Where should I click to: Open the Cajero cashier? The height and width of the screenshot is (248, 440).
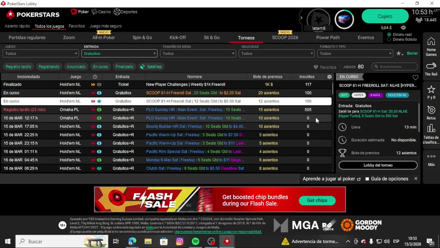(x=385, y=16)
